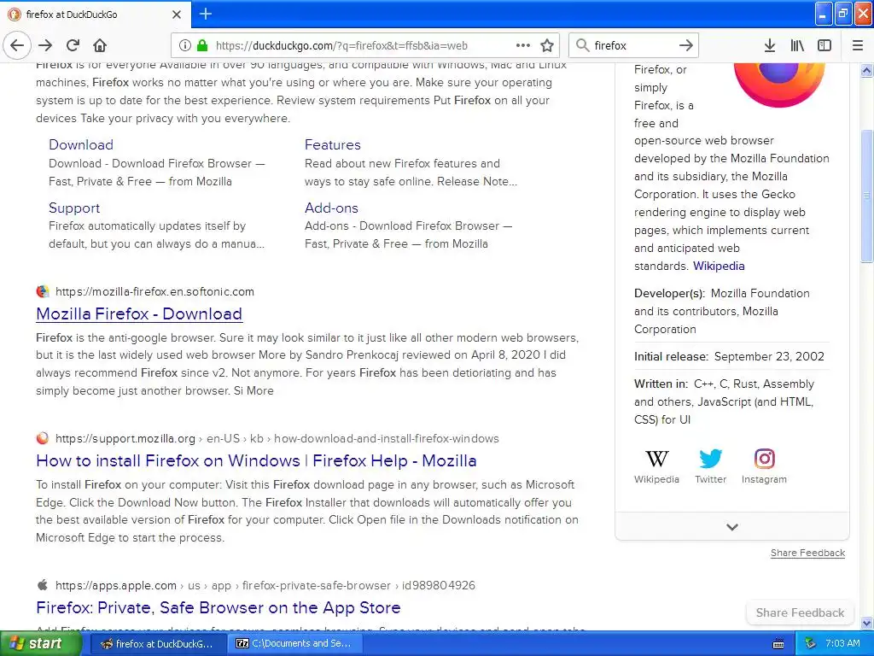
Task: Click the scrollbar up arrow
Action: (x=867, y=70)
